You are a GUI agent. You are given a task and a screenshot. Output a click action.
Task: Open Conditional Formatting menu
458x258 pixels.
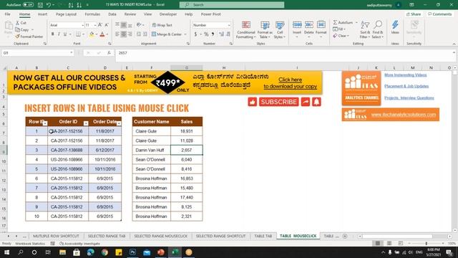click(246, 30)
